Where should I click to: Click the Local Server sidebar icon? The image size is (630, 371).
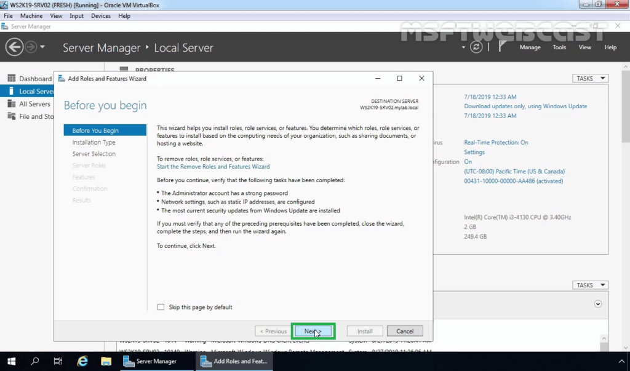(11, 91)
